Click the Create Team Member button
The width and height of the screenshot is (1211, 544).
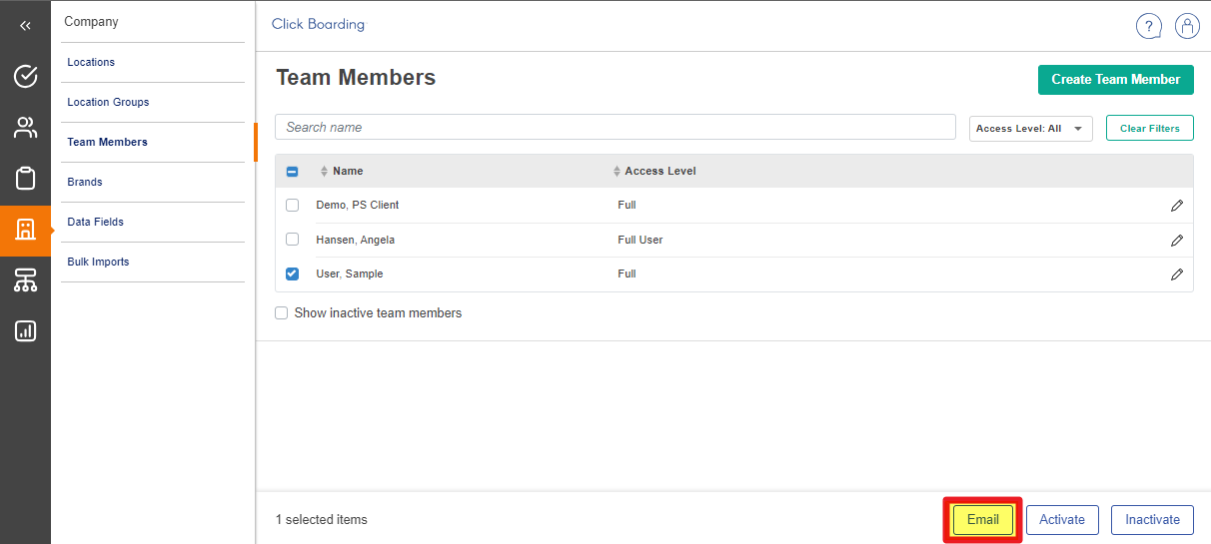(1115, 80)
